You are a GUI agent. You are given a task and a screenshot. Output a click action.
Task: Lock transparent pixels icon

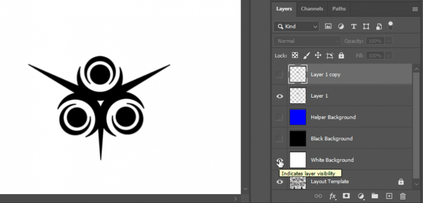click(x=295, y=55)
